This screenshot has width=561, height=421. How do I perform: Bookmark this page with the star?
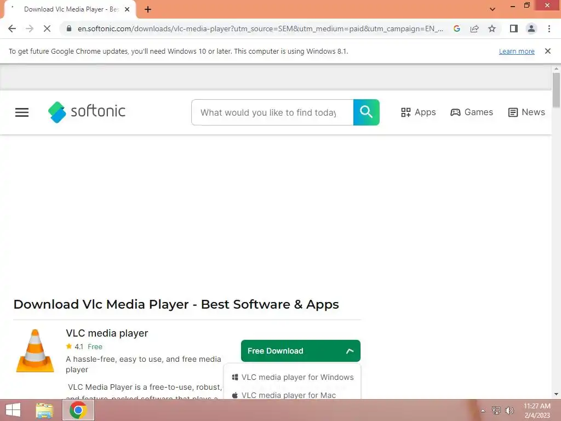492,29
